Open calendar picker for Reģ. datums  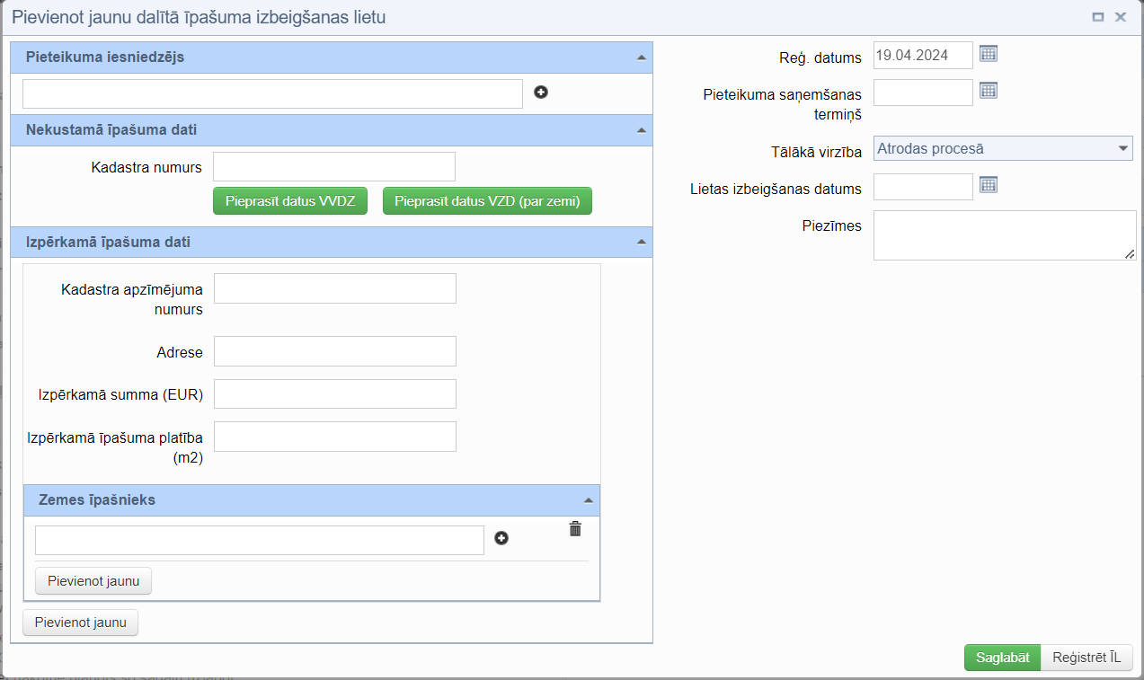pos(989,54)
